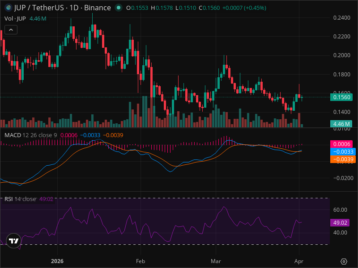
Task: Click the Feb time axis label
Action: pyautogui.click(x=141, y=261)
